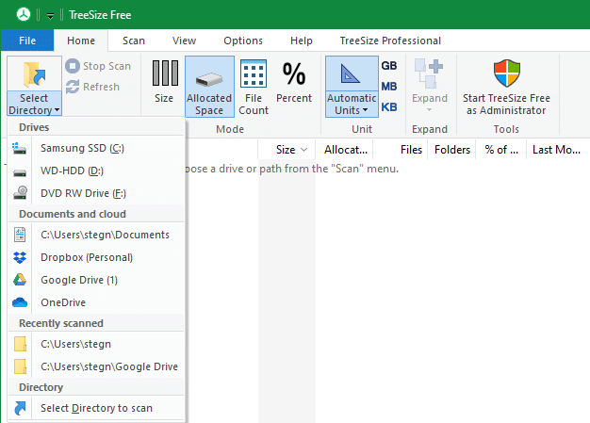Screen dimensions: 590x423
Task: Switch to the Home ribbon tab
Action: click(x=81, y=41)
